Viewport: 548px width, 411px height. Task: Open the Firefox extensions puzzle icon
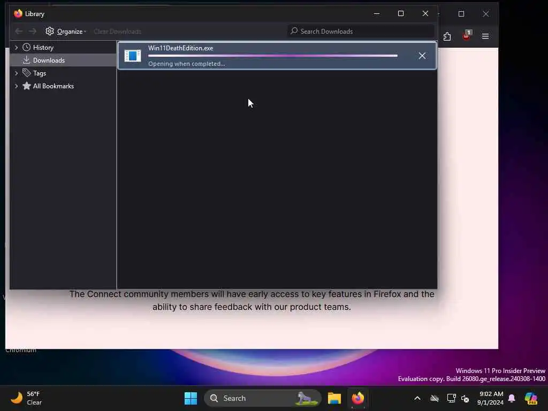click(x=447, y=36)
